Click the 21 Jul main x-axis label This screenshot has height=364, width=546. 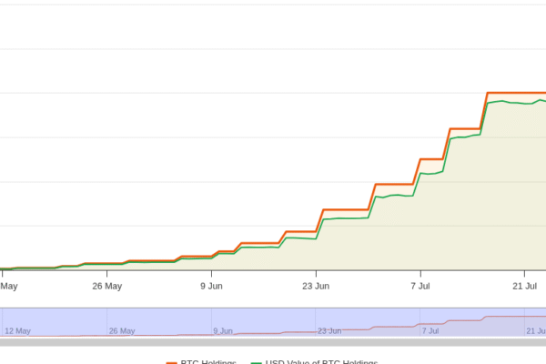pos(524,286)
